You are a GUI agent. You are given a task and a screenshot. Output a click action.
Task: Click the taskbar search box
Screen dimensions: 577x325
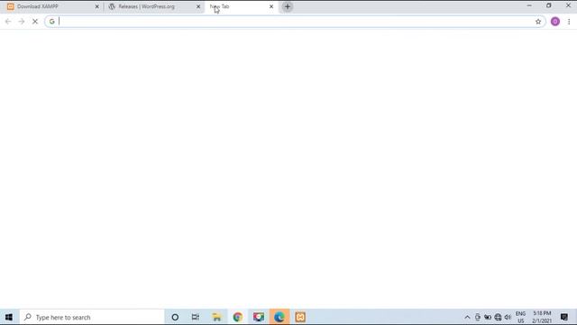pos(92,317)
